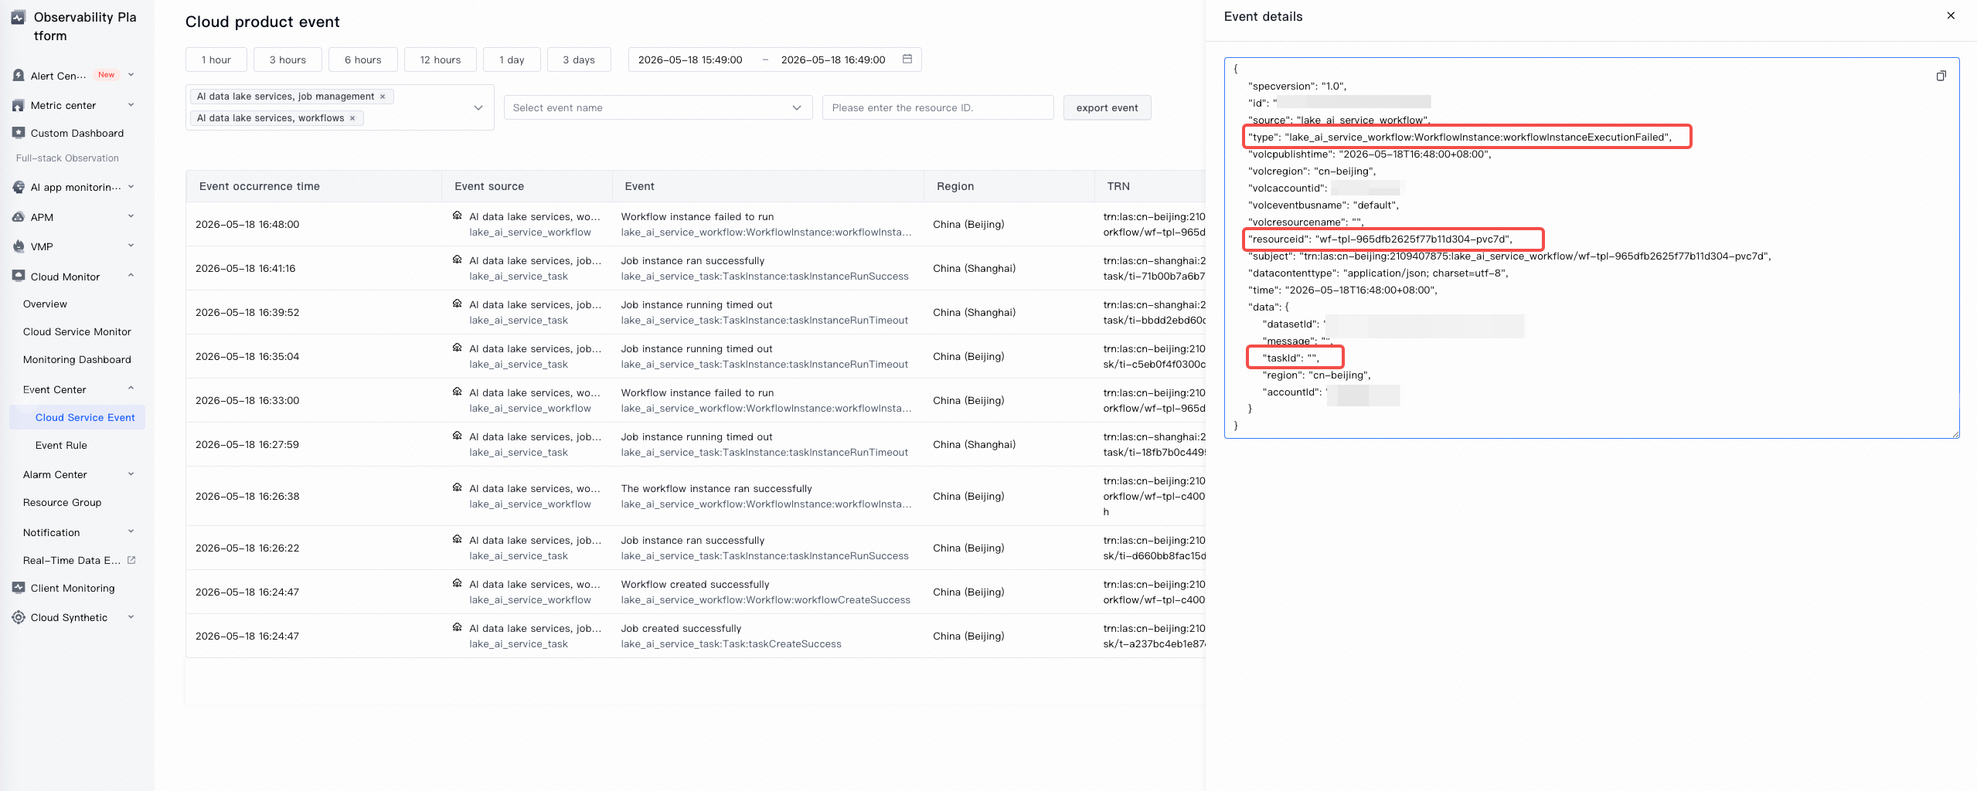Copy the event details JSON
The image size is (1977, 791).
(1941, 76)
